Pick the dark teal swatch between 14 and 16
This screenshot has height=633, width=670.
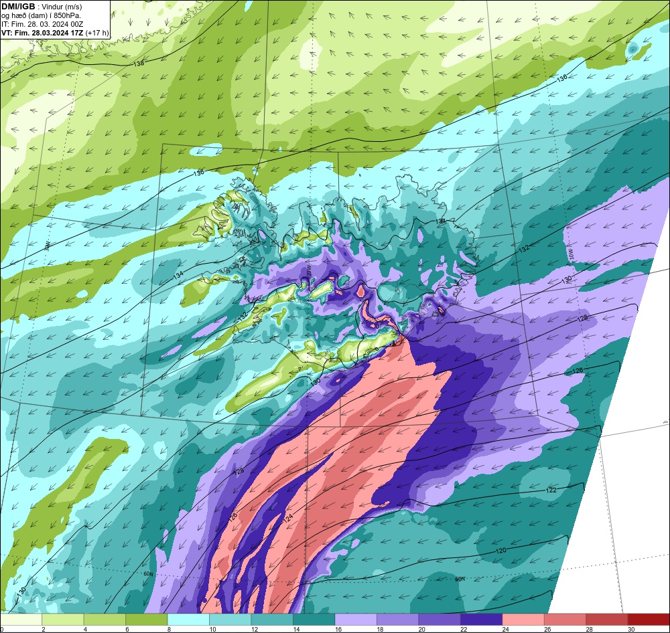coord(314,620)
